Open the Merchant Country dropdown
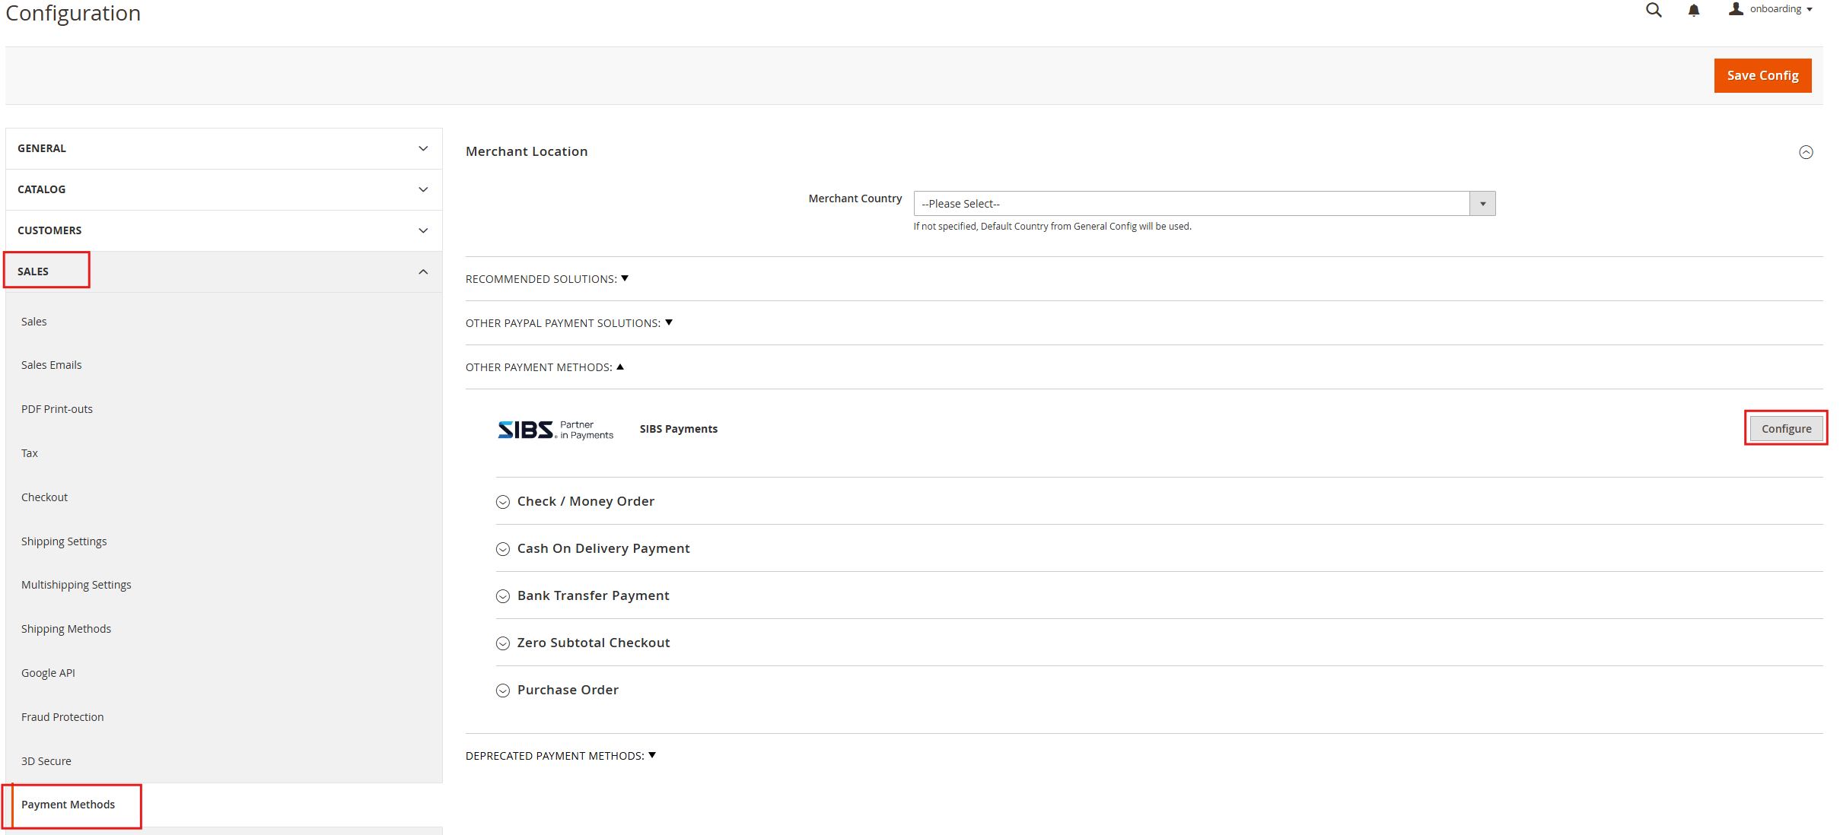 coord(1204,204)
